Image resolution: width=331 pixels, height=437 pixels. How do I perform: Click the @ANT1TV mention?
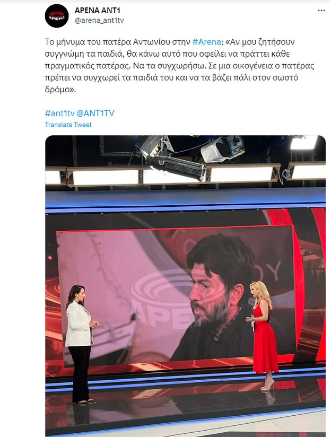pos(95,113)
